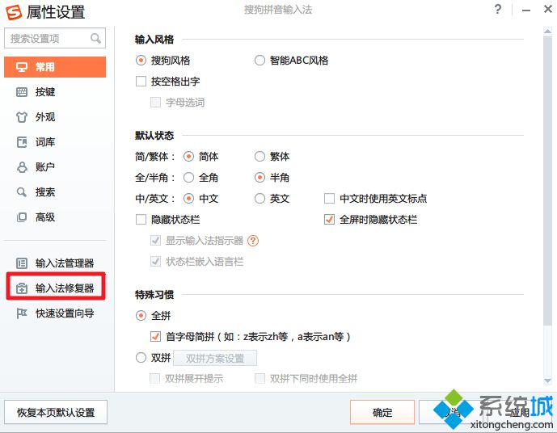The width and height of the screenshot is (557, 433).
Task: Click the Sogou logo icon
Action: point(14,12)
